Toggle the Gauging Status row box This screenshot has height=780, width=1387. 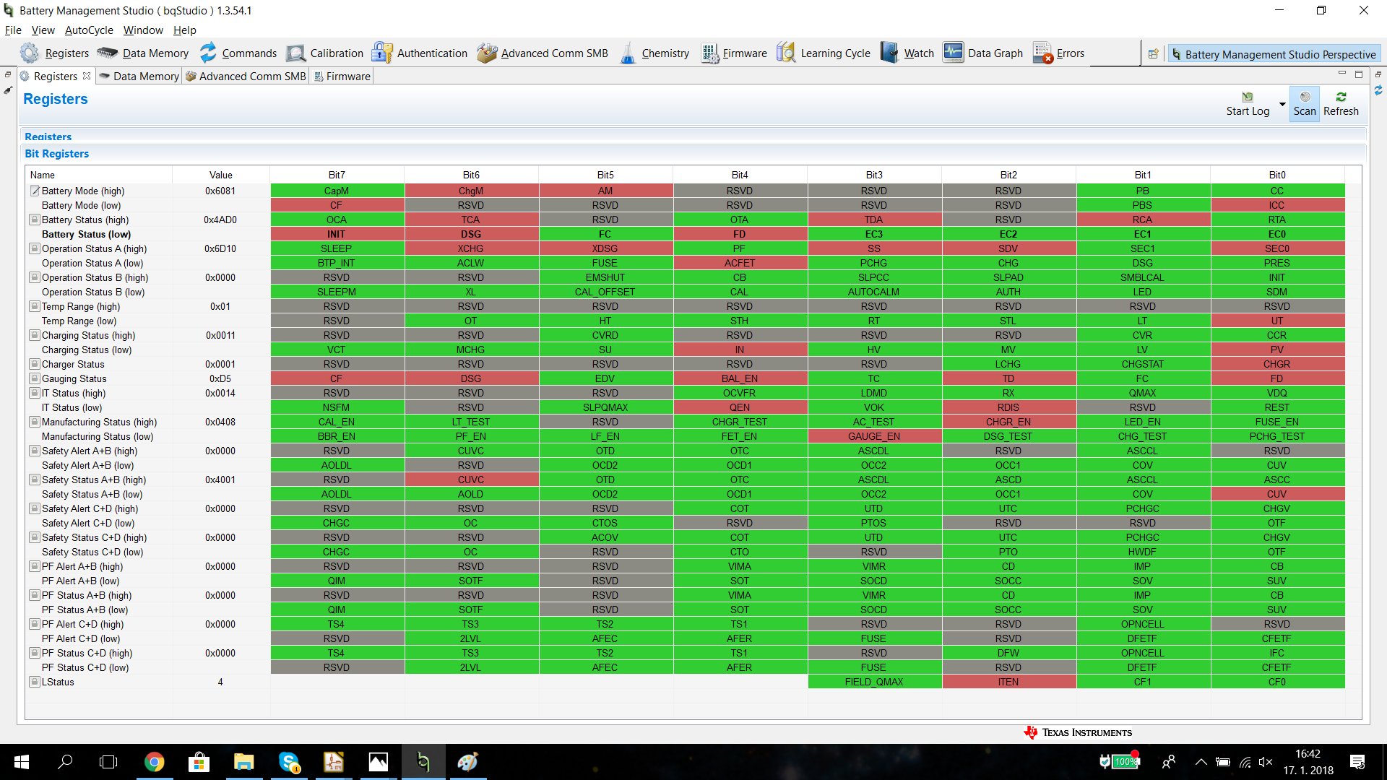click(x=34, y=378)
